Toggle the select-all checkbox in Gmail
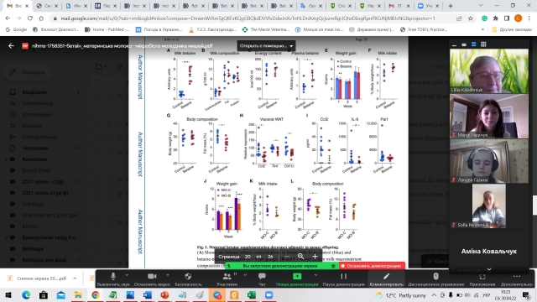This screenshot has height=302, width=537. (99, 67)
